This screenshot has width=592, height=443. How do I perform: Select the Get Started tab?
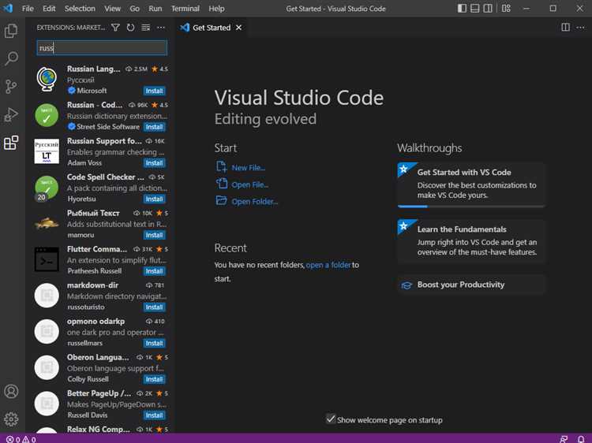pyautogui.click(x=211, y=28)
